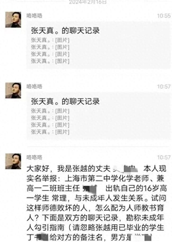The height and width of the screenshot is (242, 172).
Task: Tap the 咯咯咯 name above the first message
Action: [34, 16]
